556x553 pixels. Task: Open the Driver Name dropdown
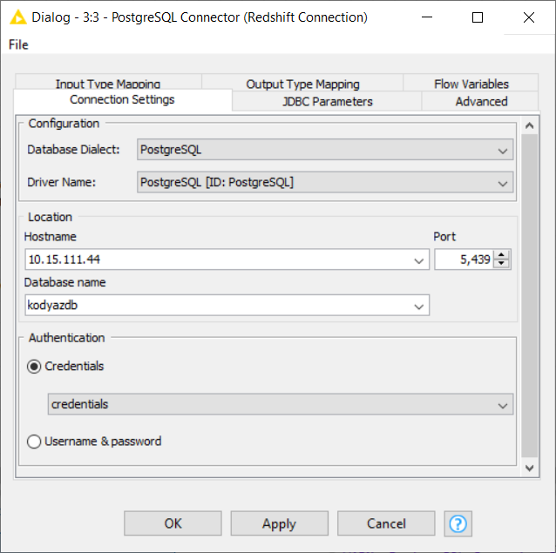coord(325,182)
